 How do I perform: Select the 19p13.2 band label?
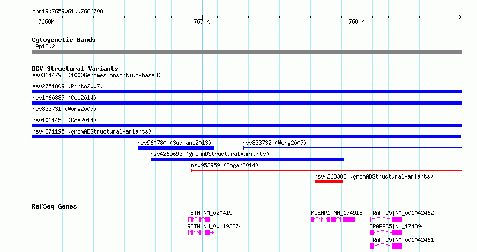(x=43, y=46)
